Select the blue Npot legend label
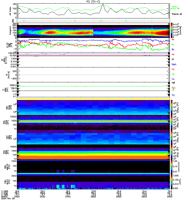This screenshot has height=202, width=189. 174,64
